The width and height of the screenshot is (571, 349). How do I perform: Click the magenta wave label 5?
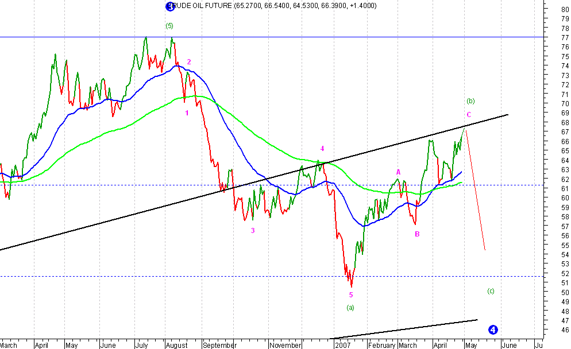pos(351,295)
